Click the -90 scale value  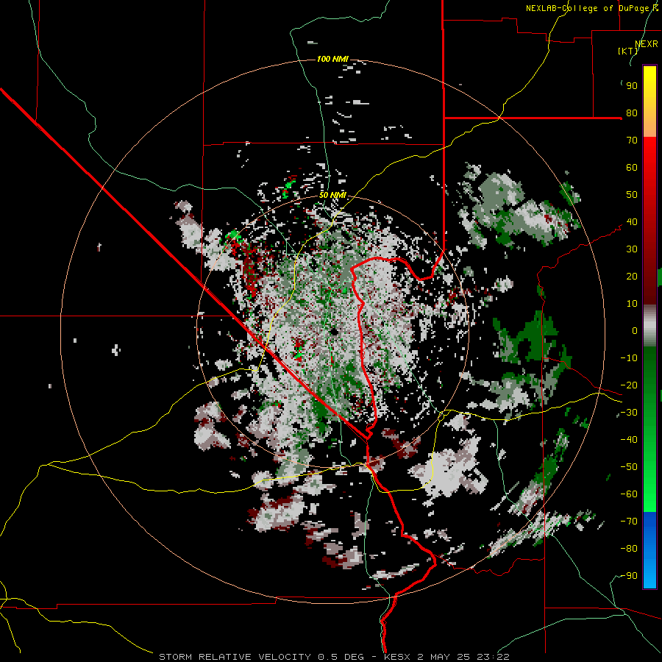(629, 576)
